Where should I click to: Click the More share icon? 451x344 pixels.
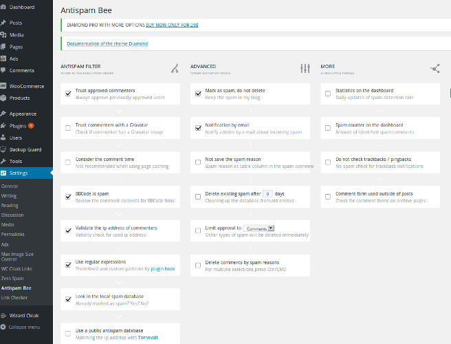click(435, 69)
